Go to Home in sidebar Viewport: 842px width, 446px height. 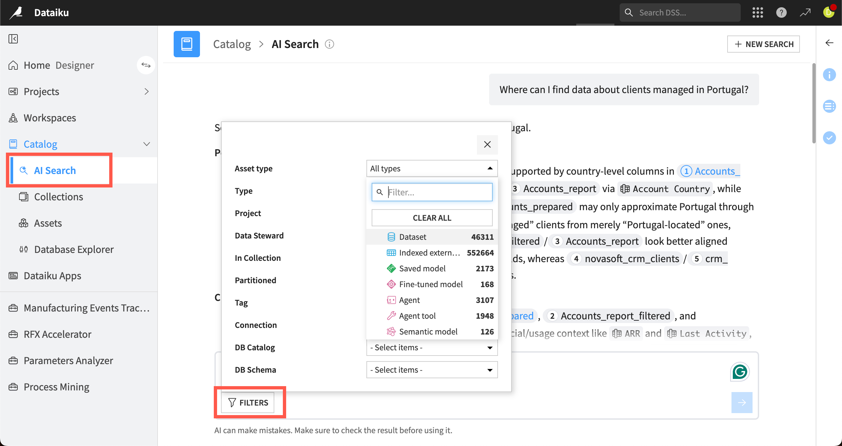pyautogui.click(x=37, y=65)
